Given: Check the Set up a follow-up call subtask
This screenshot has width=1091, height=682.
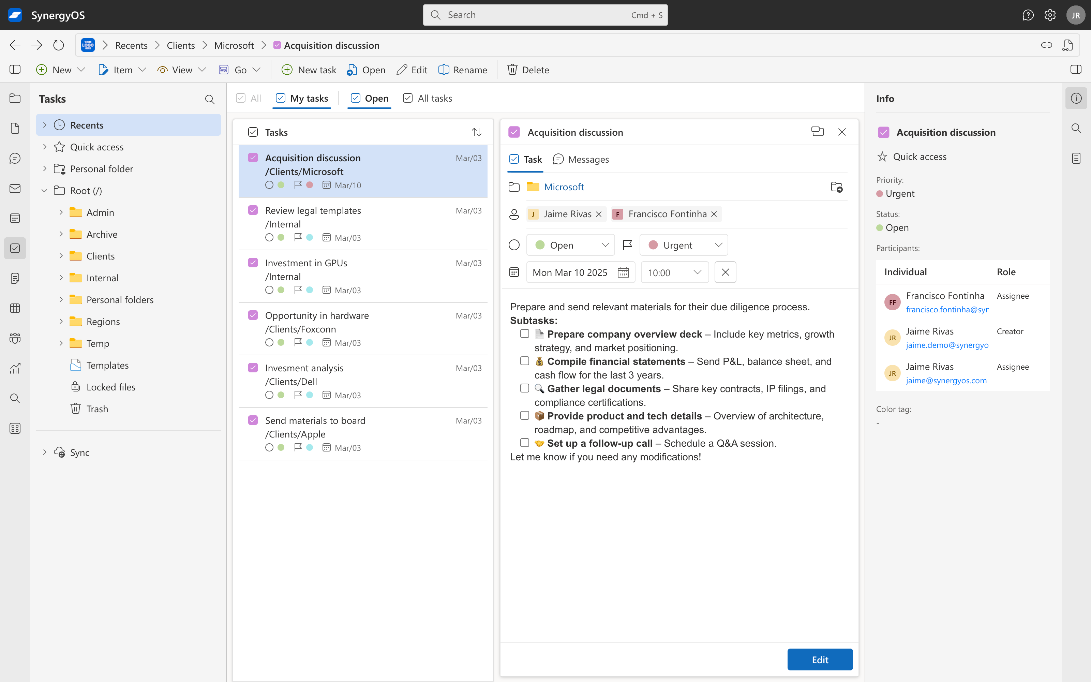Looking at the screenshot, I should [524, 443].
